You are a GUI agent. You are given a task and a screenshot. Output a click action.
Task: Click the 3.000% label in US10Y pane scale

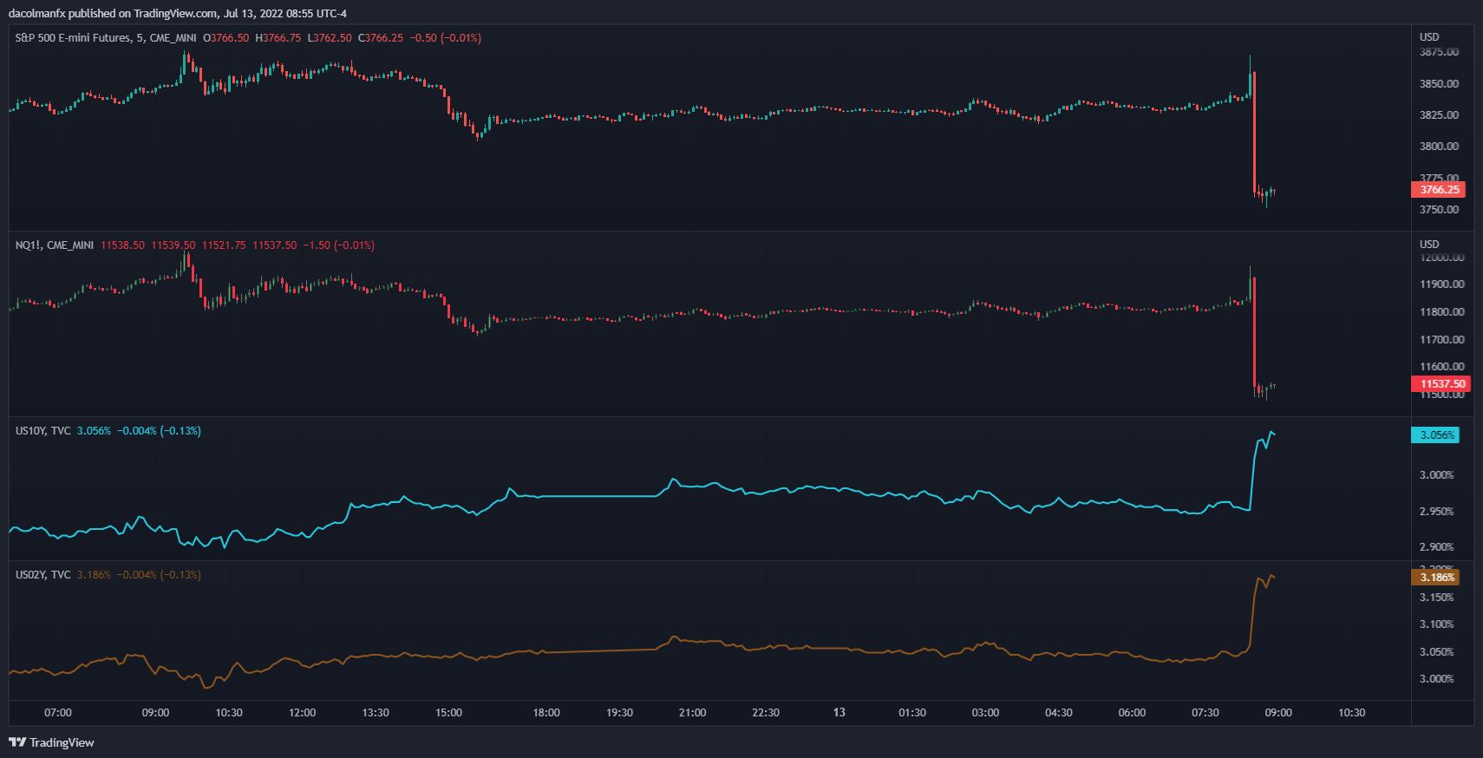pyautogui.click(x=1436, y=475)
